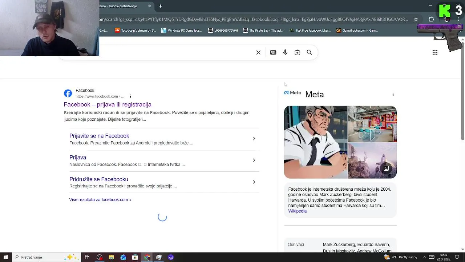The width and height of the screenshot is (465, 262).
Task: Open the c6666666F76V6H bookmark
Action: [x=223, y=31]
